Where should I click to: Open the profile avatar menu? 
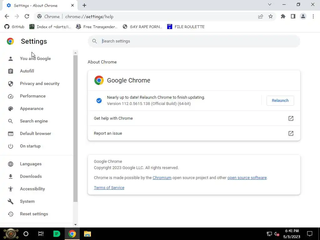point(303,16)
